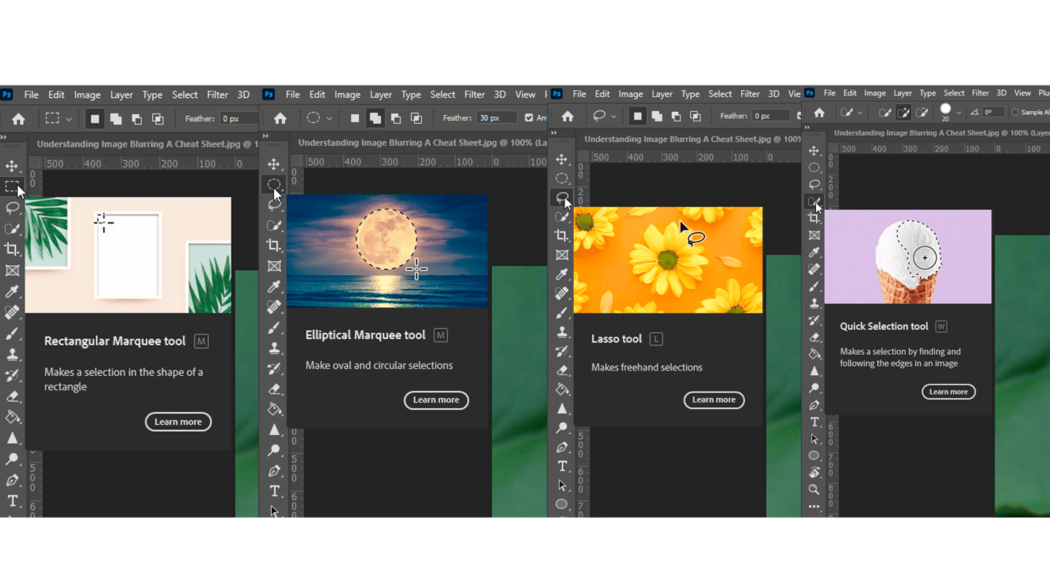Open View menu in Elliptical Marquee panel
The width and height of the screenshot is (1050, 584).
click(x=525, y=95)
